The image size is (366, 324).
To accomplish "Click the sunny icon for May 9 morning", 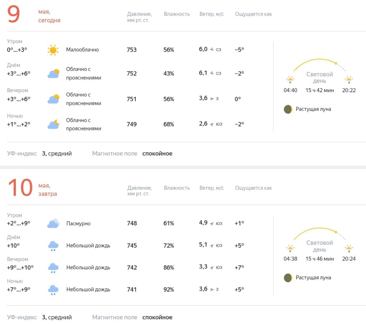I will 53,50.
